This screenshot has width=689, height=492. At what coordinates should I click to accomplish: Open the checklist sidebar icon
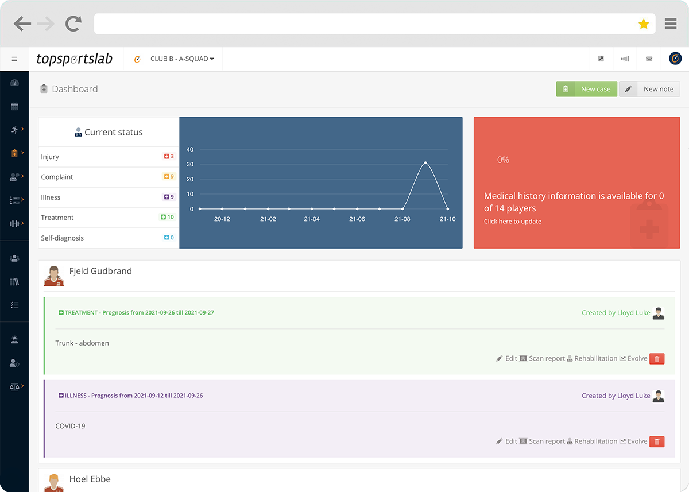(14, 305)
